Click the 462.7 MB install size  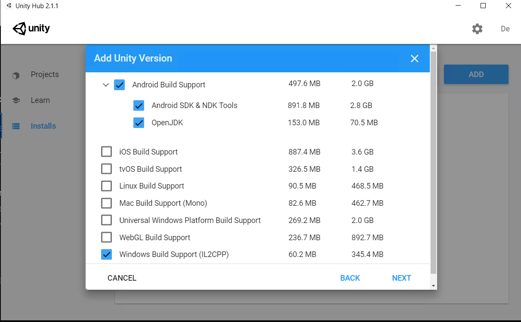coord(367,203)
